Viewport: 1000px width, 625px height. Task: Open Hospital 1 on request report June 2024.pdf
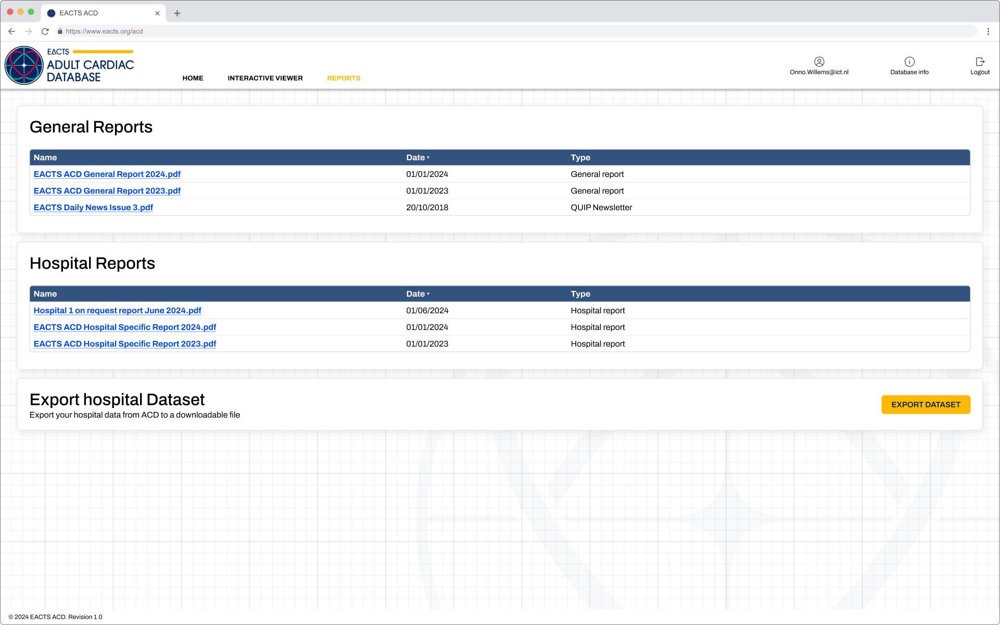(117, 311)
